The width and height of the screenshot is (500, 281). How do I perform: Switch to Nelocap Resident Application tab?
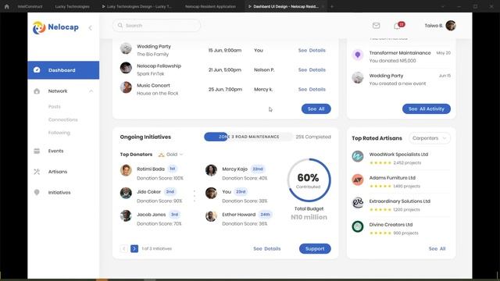210,6
